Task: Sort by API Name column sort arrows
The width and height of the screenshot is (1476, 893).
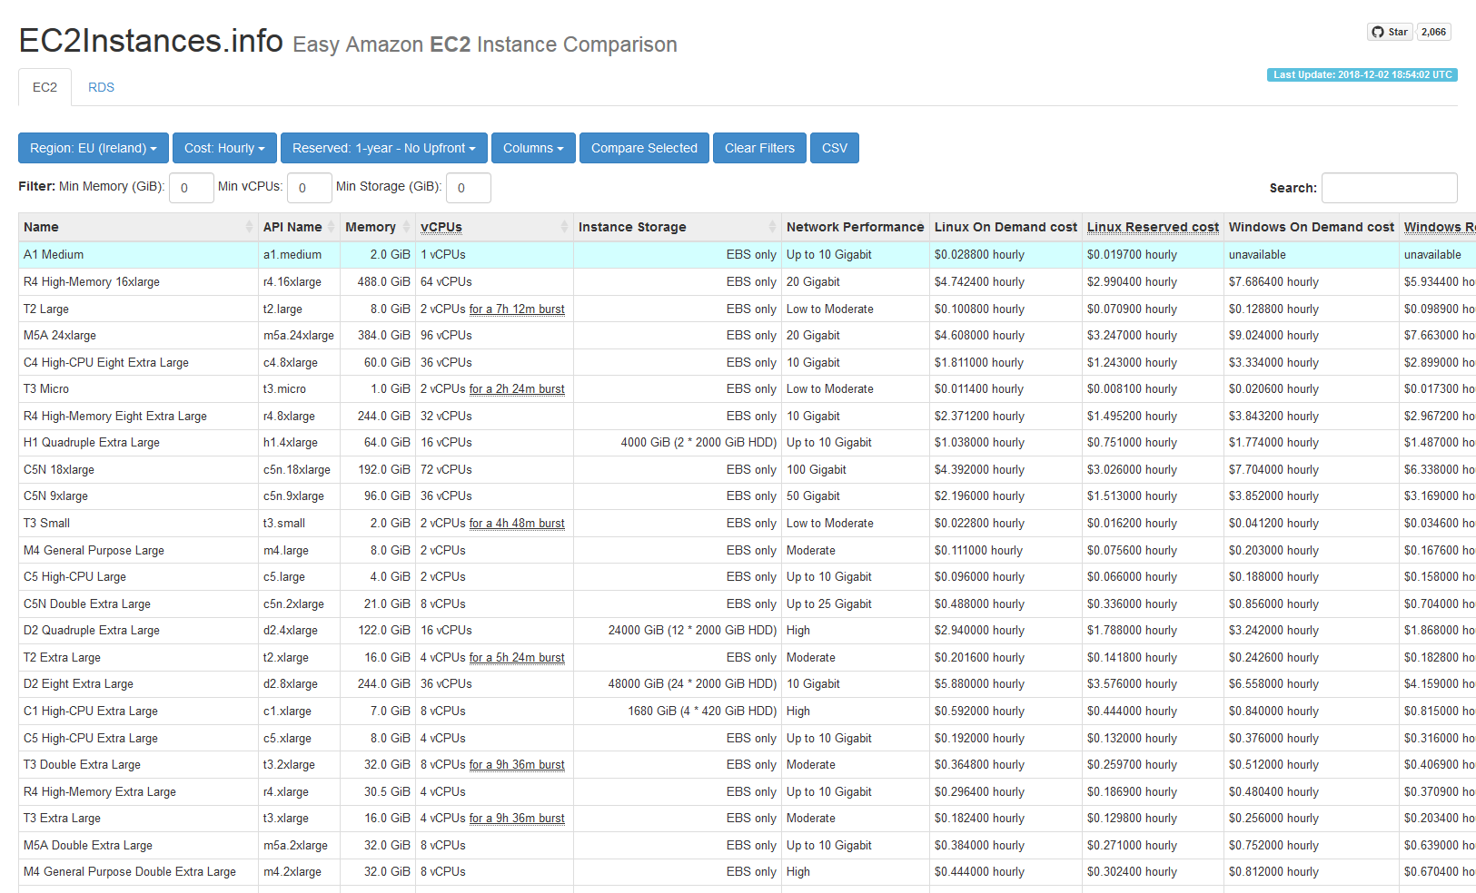Action: pyautogui.click(x=331, y=227)
